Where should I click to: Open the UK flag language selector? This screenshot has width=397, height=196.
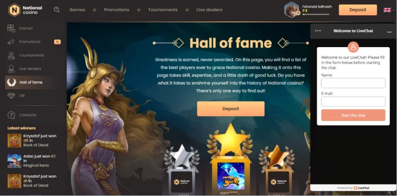pyautogui.click(x=387, y=10)
